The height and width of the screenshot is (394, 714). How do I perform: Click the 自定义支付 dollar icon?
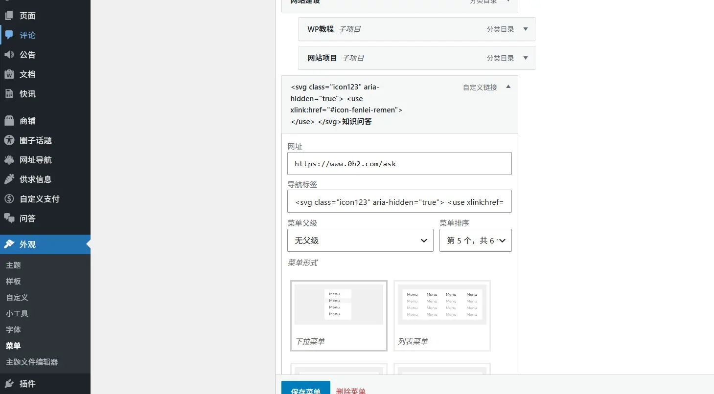point(9,199)
